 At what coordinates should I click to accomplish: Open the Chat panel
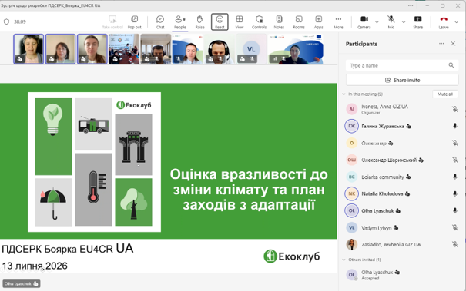(160, 22)
